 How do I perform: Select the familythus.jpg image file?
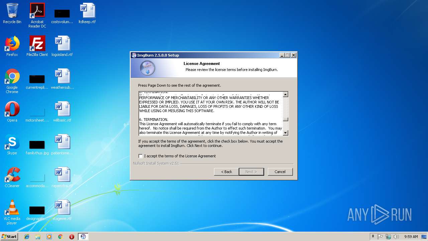coord(37,148)
